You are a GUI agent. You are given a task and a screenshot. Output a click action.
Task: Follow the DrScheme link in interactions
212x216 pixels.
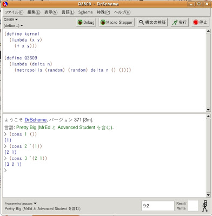coord(36,120)
